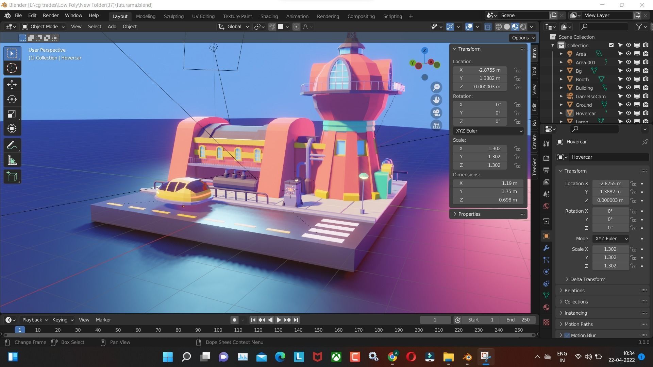Select the Select Box tool
The height and width of the screenshot is (367, 653).
tap(12, 53)
